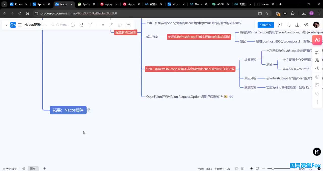Insert a subtopic with the node icon
323x171 pixels.
(102, 25)
